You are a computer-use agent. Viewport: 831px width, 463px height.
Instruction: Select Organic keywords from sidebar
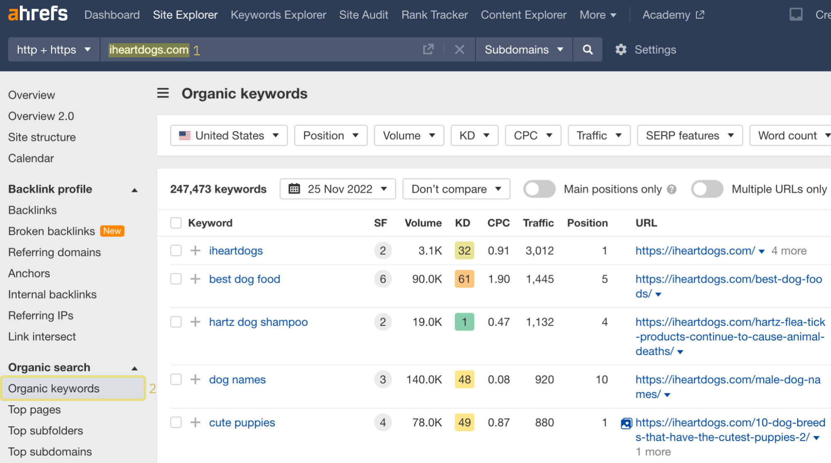point(54,388)
